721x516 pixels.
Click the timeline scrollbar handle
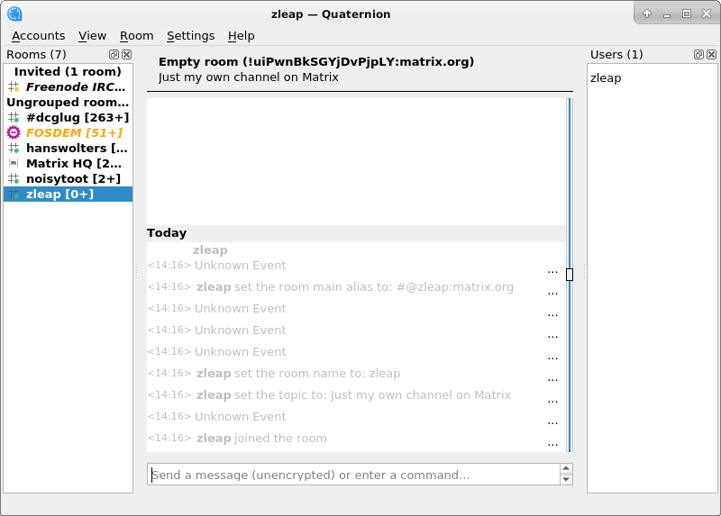[x=570, y=275]
